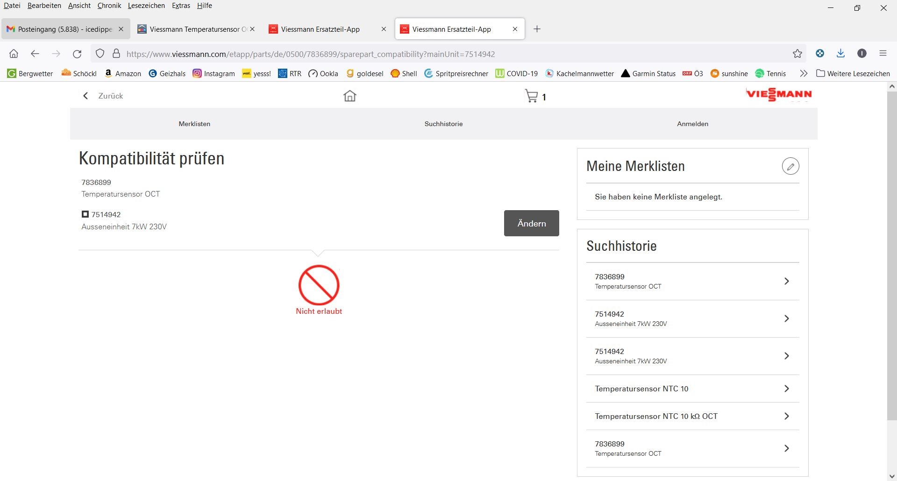
Task: Open the Extras menu
Action: coord(181,6)
